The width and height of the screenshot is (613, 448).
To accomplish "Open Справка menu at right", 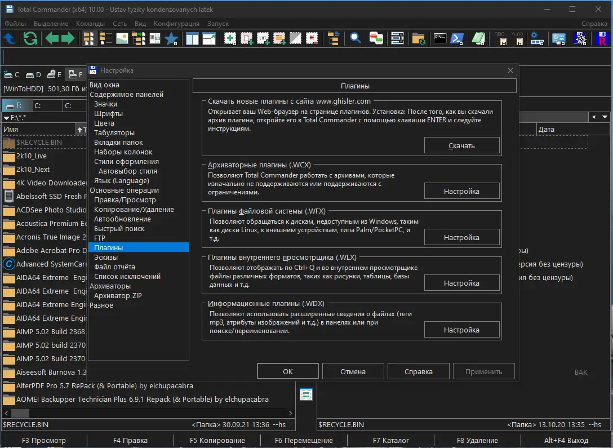I will pos(594,24).
